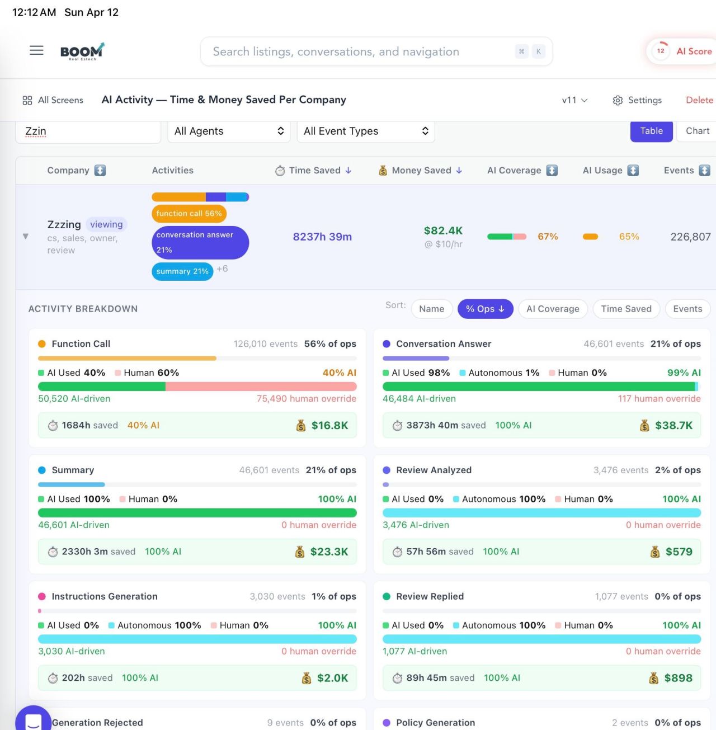The height and width of the screenshot is (730, 716).
Task: Click the Delete link
Action: tap(700, 100)
